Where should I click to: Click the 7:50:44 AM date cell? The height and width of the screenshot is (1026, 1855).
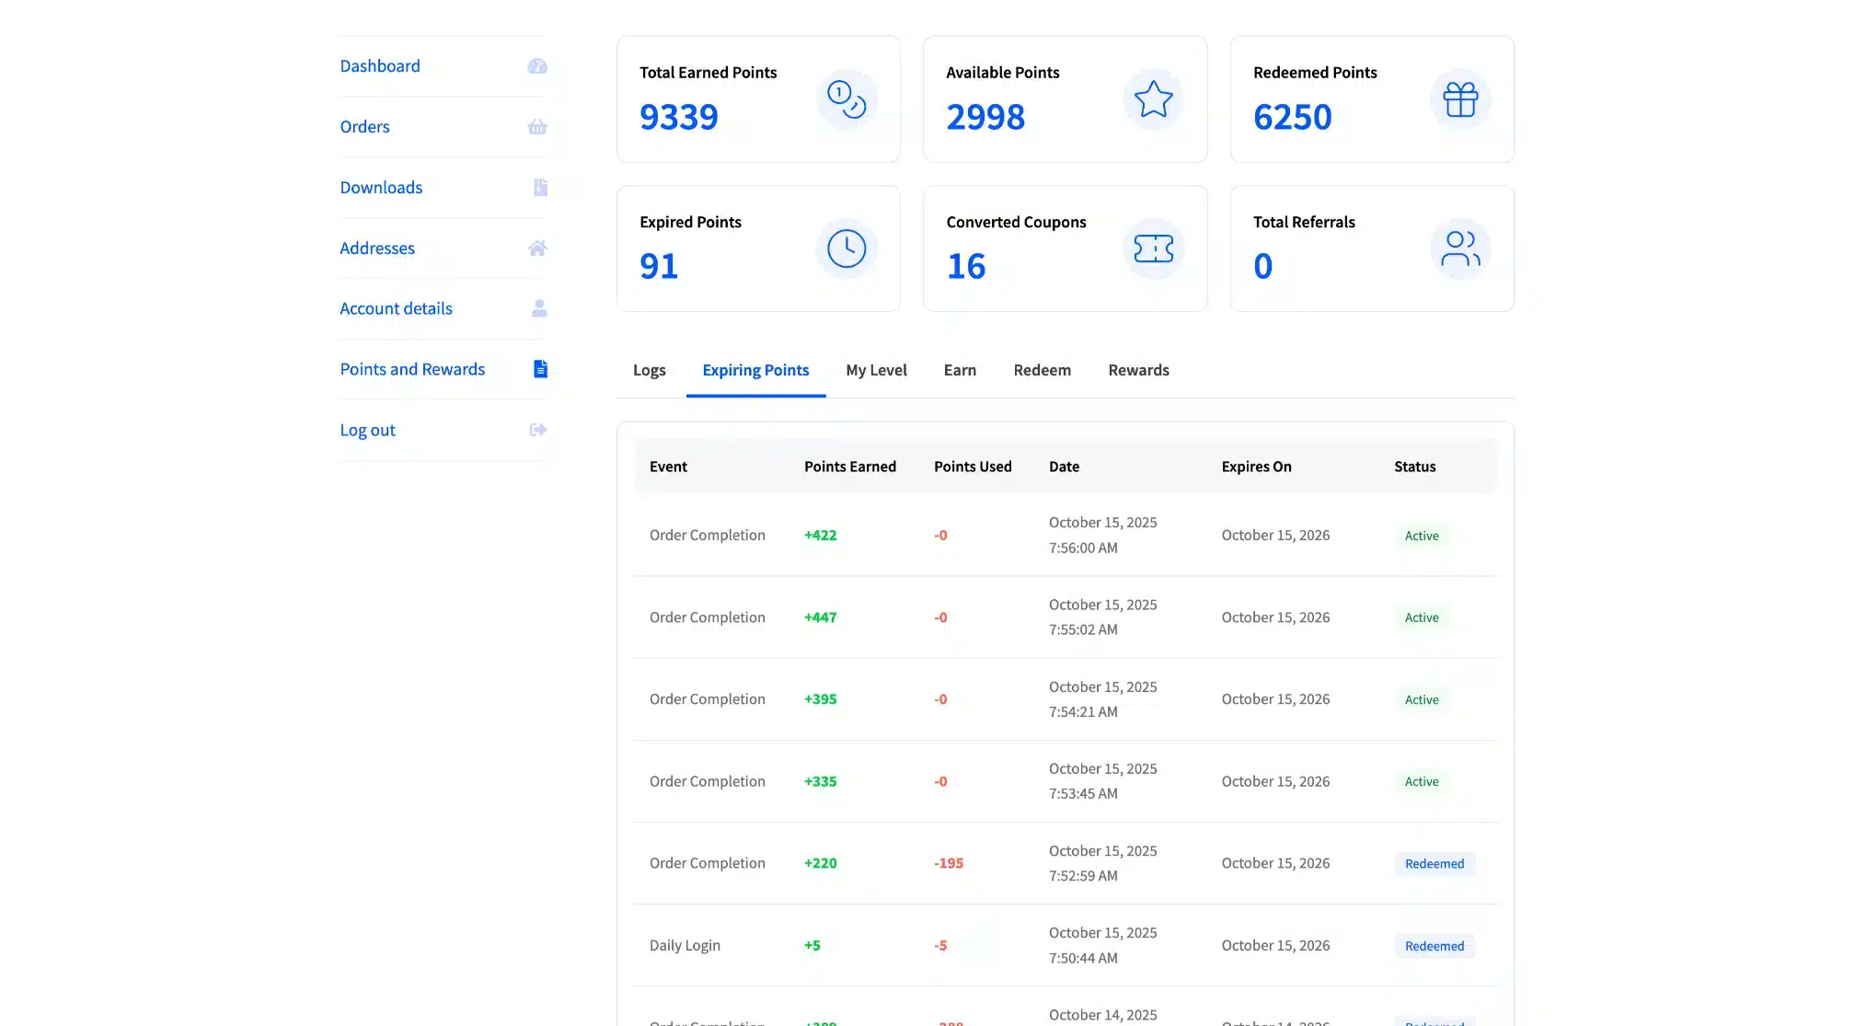[1102, 945]
